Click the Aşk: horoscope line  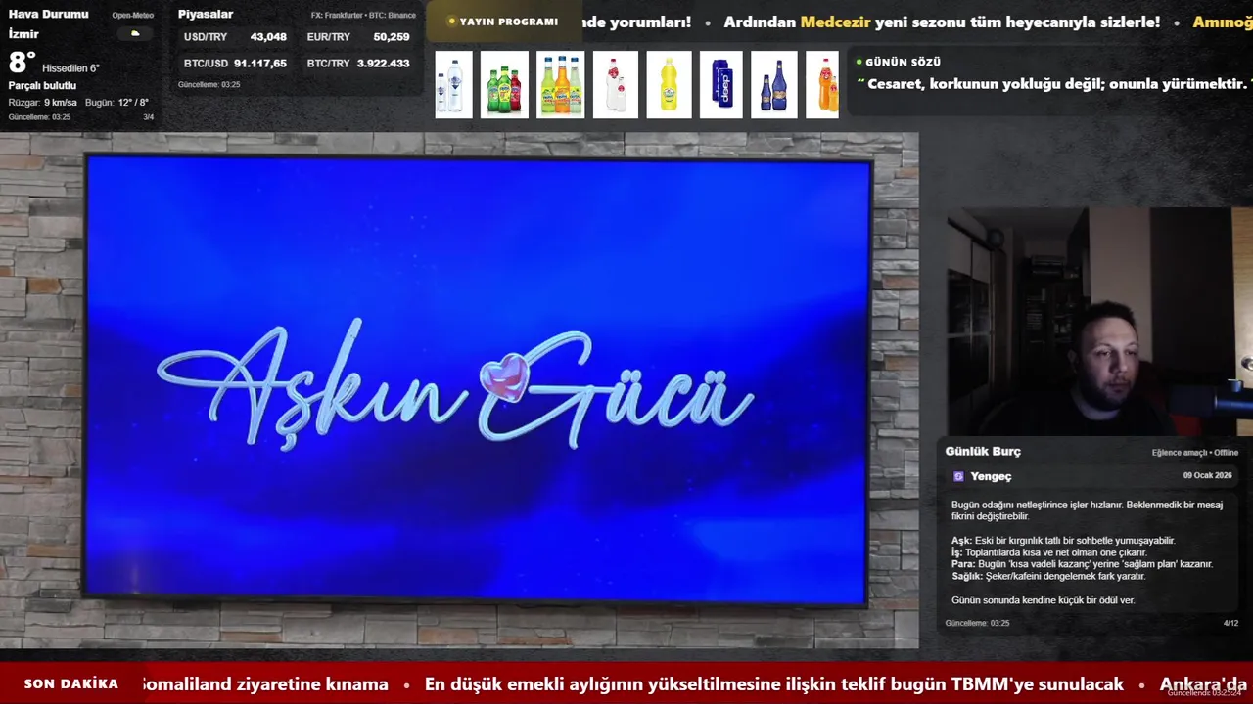[x=1063, y=541]
